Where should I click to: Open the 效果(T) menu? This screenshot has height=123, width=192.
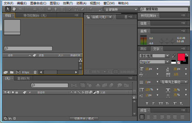pyautogui.click(x=68, y=3)
